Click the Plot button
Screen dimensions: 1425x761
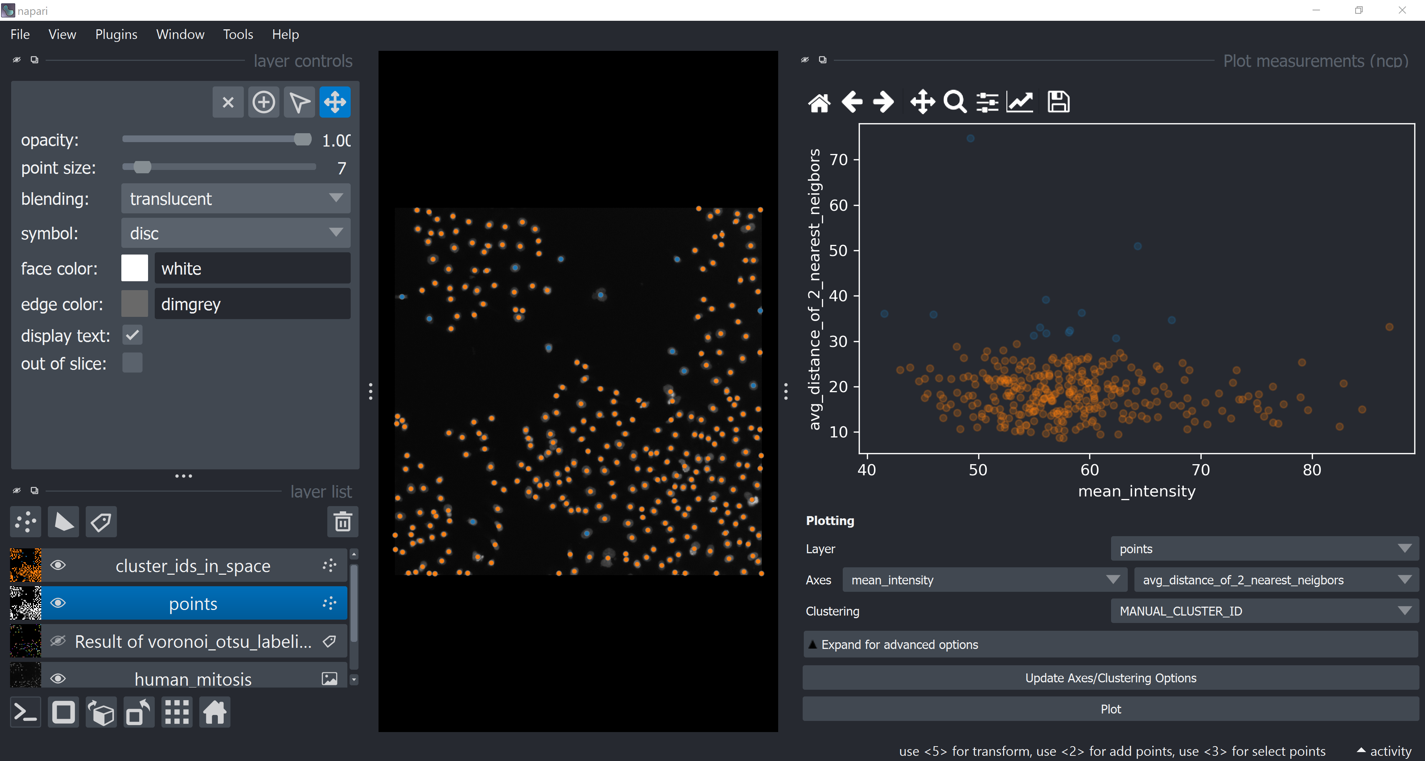tap(1110, 709)
